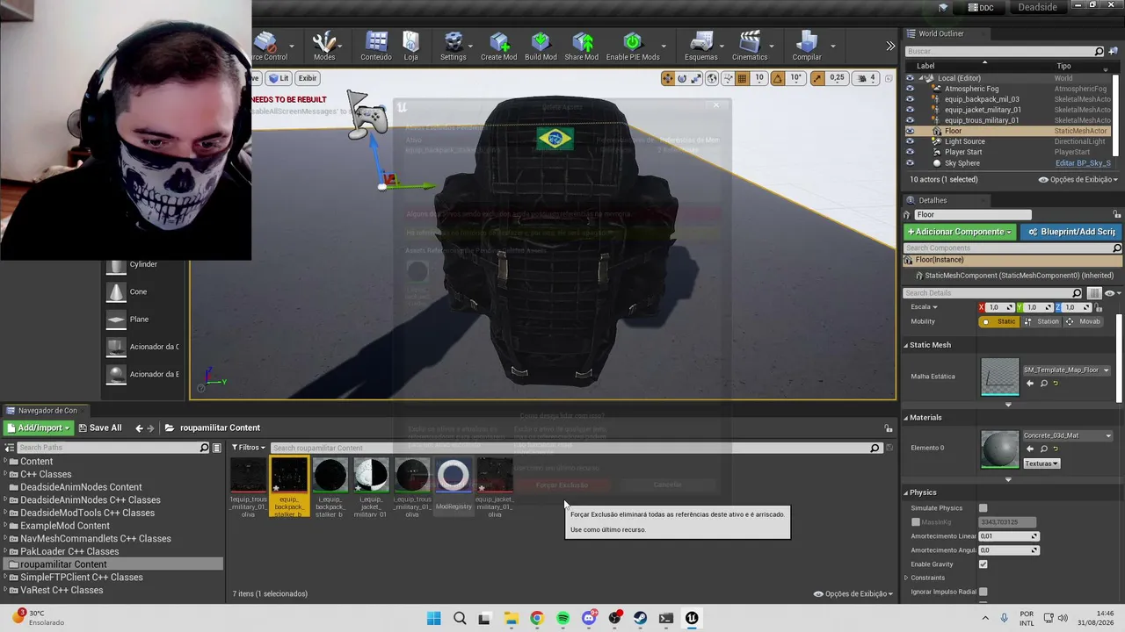
Task: Click the content browser lock icon
Action: coord(888,428)
